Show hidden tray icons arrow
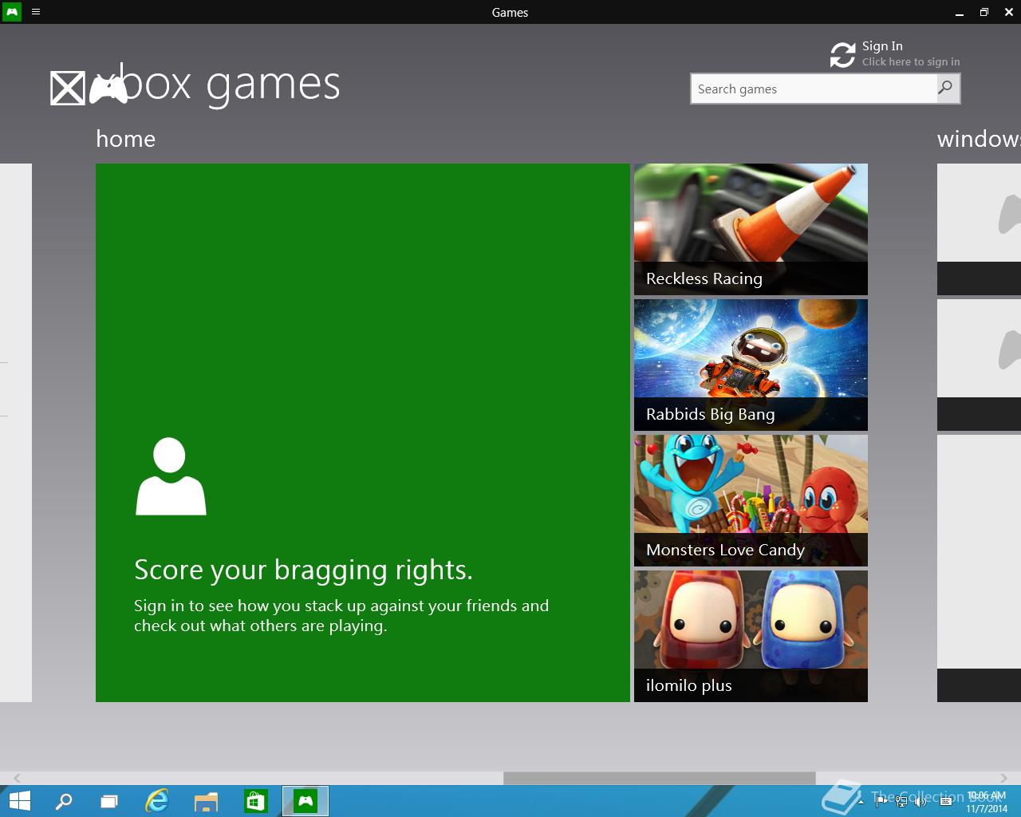The image size is (1021, 817). coord(861,801)
